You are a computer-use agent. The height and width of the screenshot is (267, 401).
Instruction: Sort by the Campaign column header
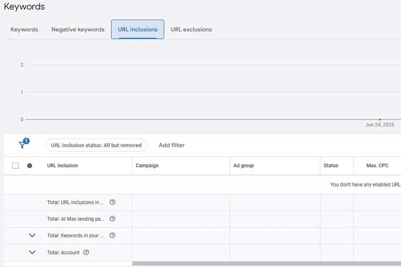click(147, 166)
